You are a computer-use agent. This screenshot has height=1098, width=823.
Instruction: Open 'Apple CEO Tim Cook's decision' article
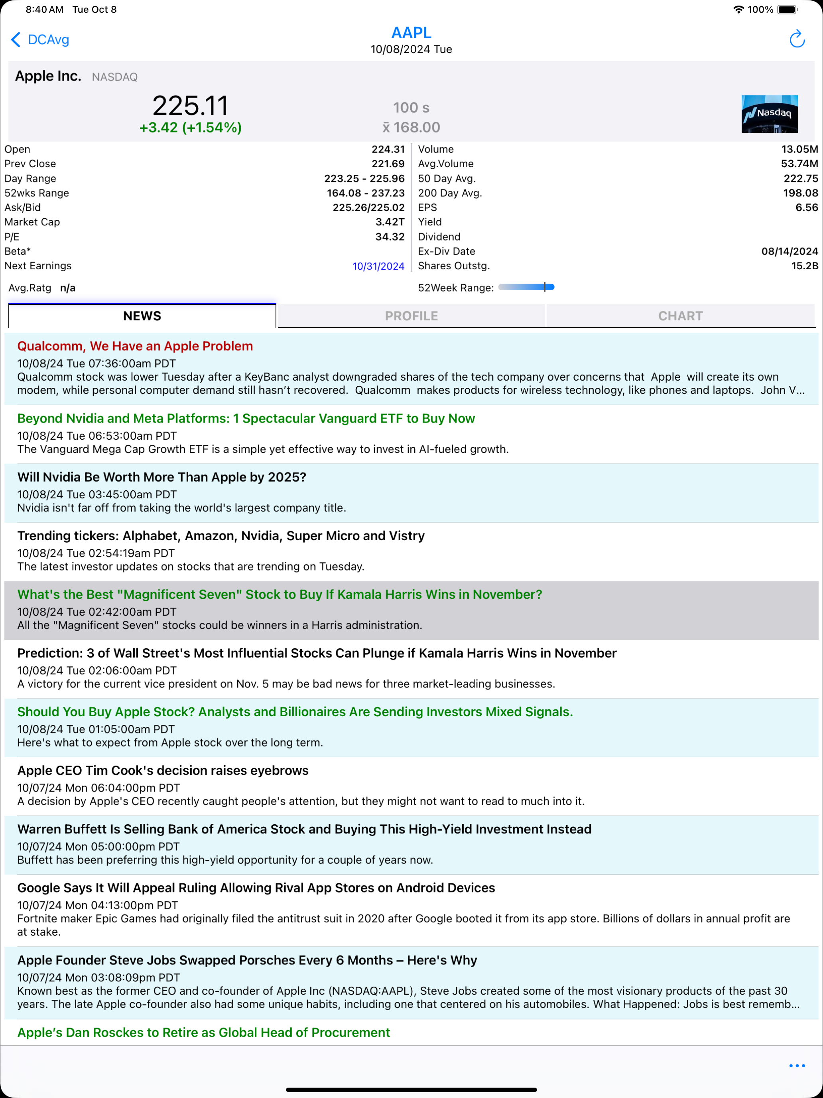point(411,786)
